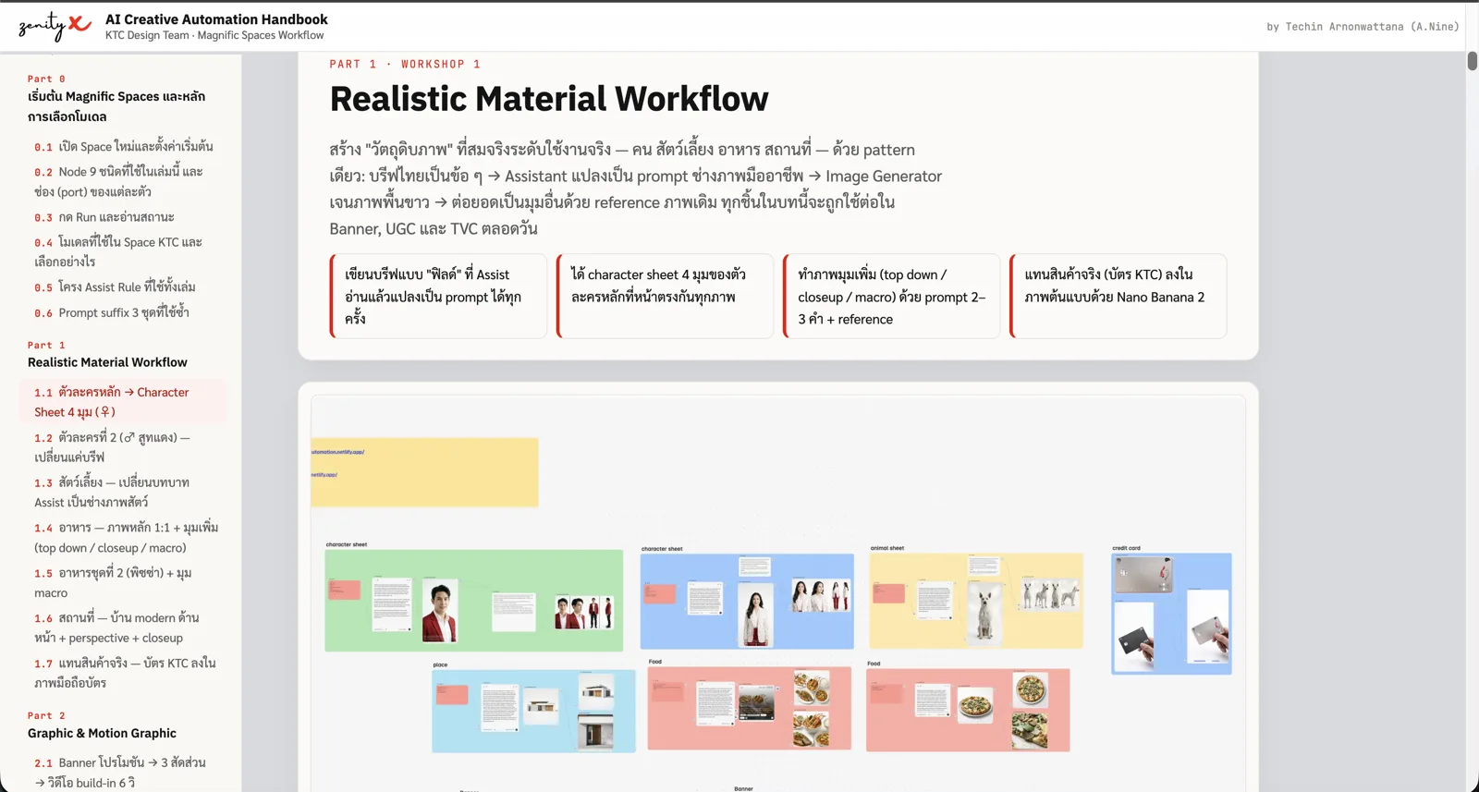Click the author credit Techin Arnonwattana
1479x792 pixels.
coord(1363,27)
